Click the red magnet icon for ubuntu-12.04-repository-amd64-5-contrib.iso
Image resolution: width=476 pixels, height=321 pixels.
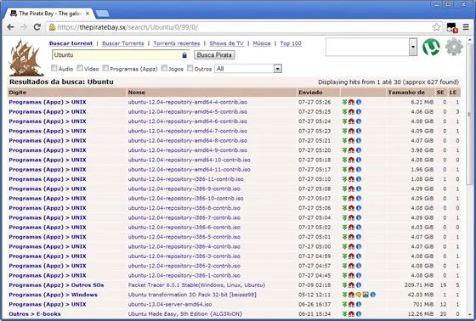(351, 111)
